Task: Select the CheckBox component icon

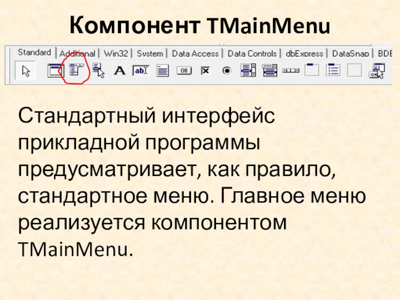Action: point(205,70)
